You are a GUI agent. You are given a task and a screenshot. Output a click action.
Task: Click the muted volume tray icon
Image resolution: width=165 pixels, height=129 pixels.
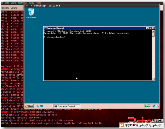point(157,106)
